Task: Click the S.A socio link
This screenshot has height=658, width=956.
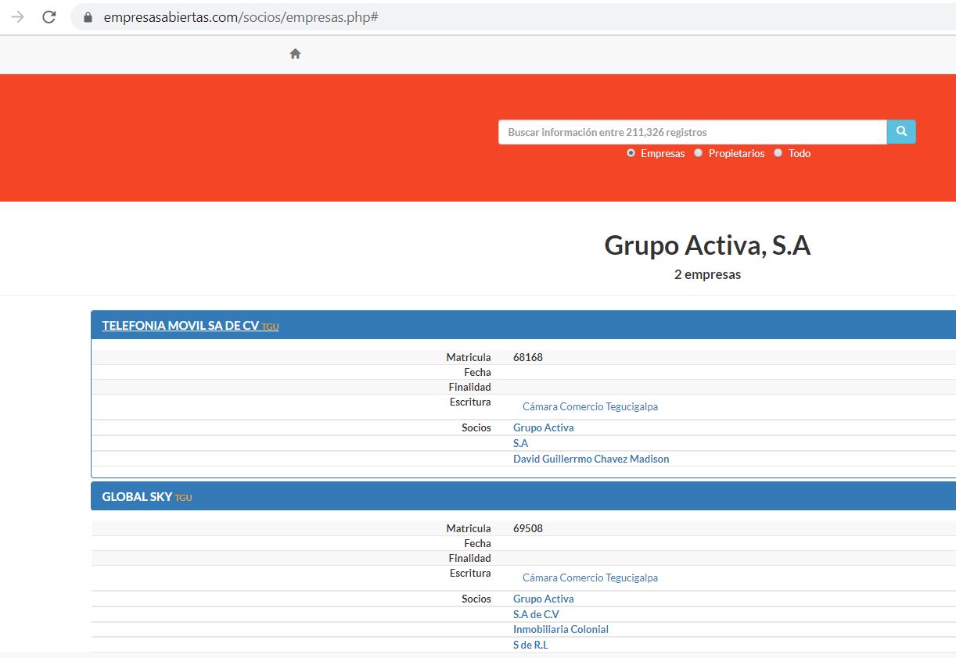Action: (x=520, y=443)
